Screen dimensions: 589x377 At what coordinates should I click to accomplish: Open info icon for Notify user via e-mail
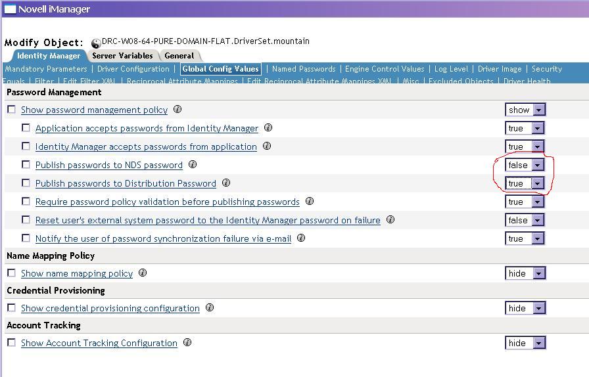tap(301, 238)
